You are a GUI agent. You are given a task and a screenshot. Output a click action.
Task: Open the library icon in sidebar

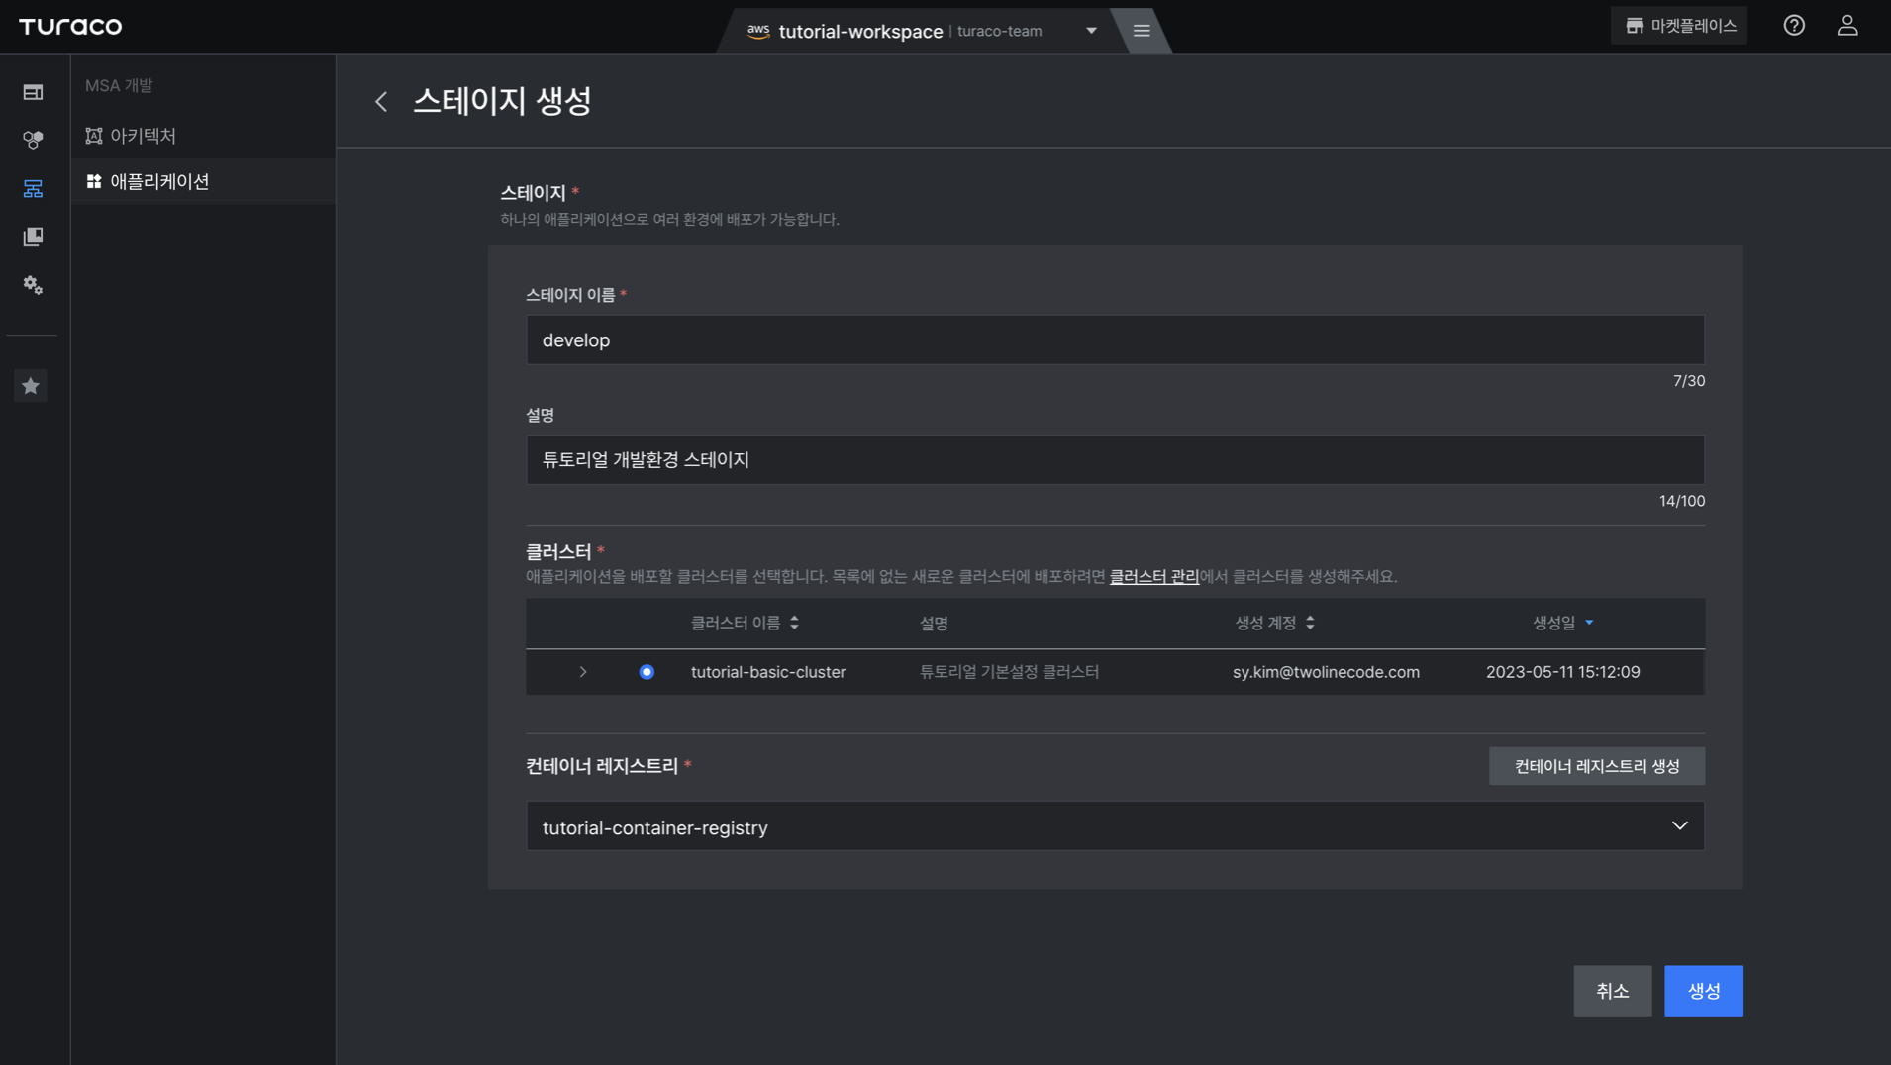click(x=33, y=237)
